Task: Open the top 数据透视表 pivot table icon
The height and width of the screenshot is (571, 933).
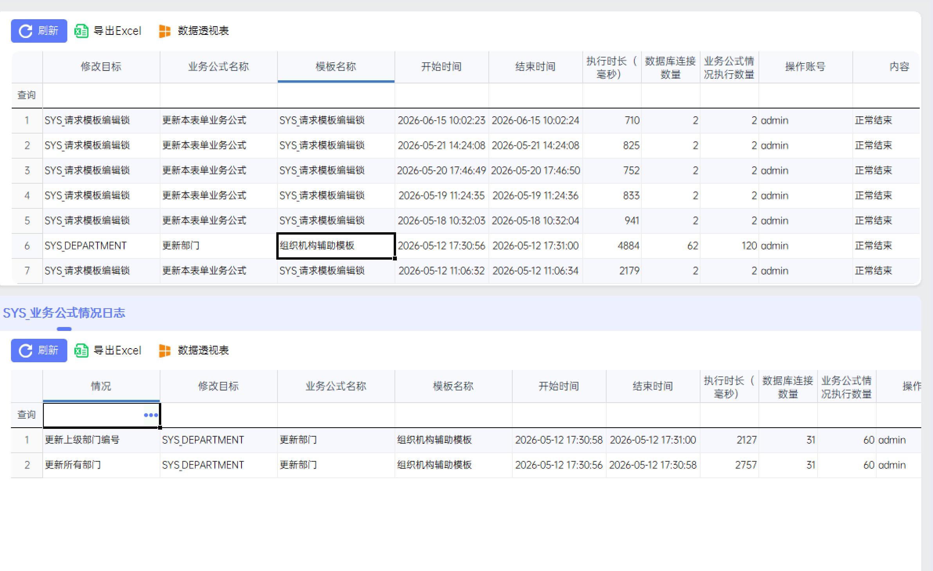Action: (x=165, y=31)
